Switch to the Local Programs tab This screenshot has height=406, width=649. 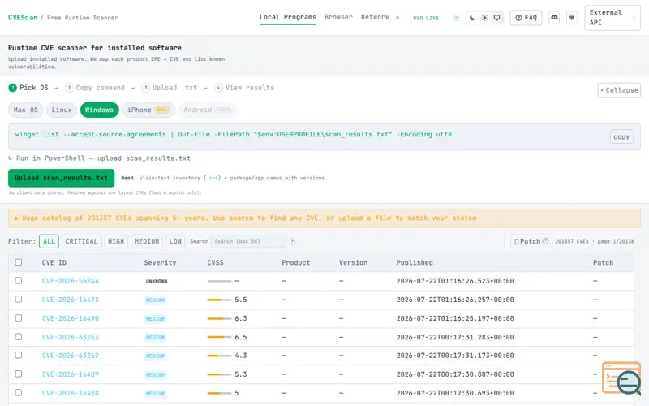[x=288, y=17]
